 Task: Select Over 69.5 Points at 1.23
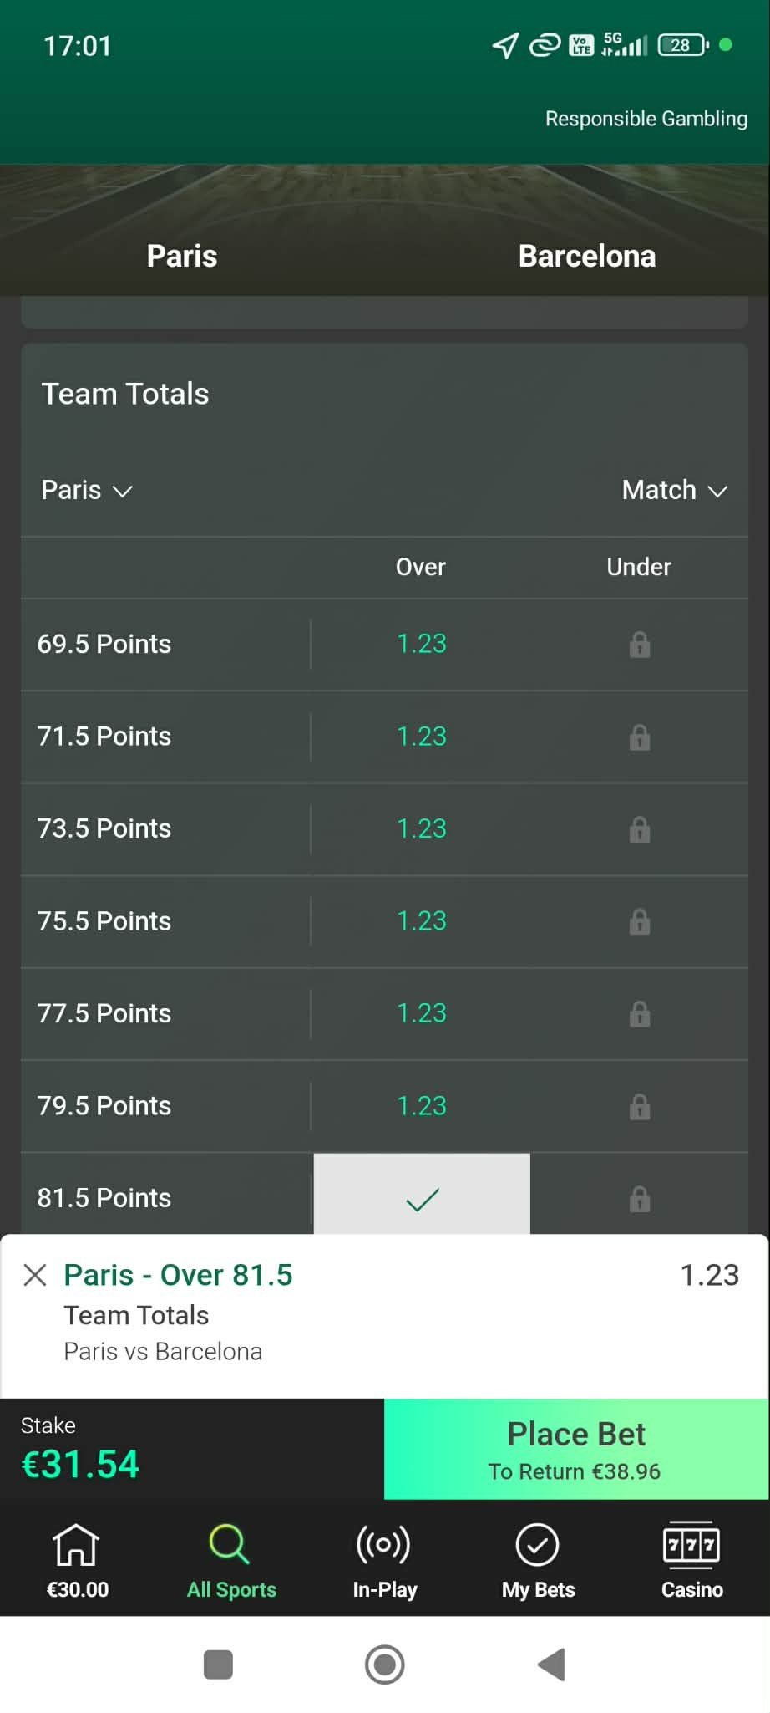click(422, 645)
